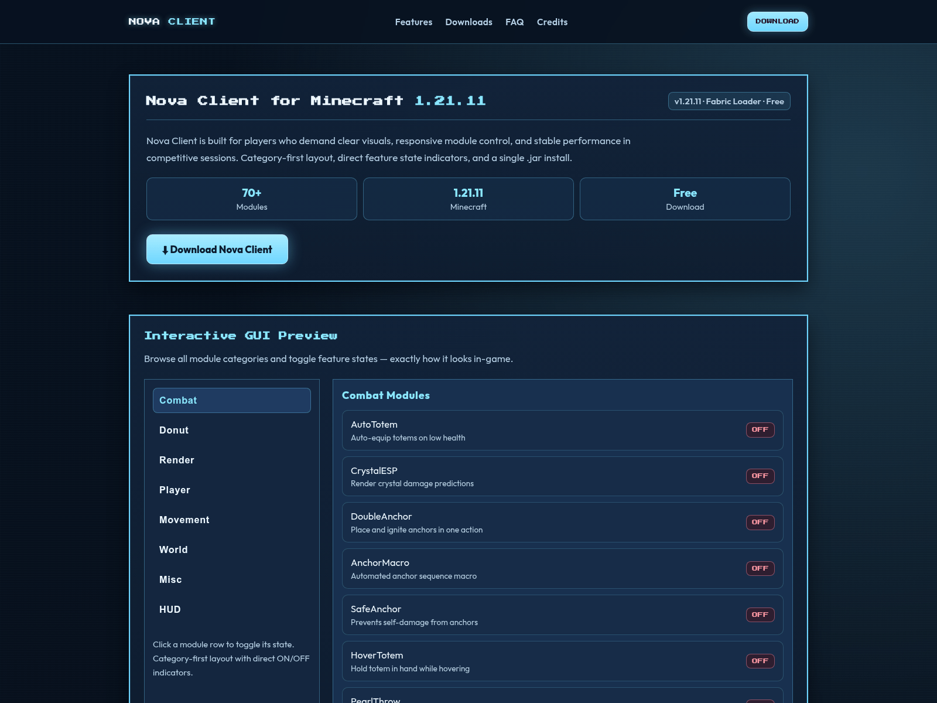Image resolution: width=937 pixels, height=703 pixels.
Task: Click the version badge v1.21.11 Fabric Loader Free
Action: 729,101
